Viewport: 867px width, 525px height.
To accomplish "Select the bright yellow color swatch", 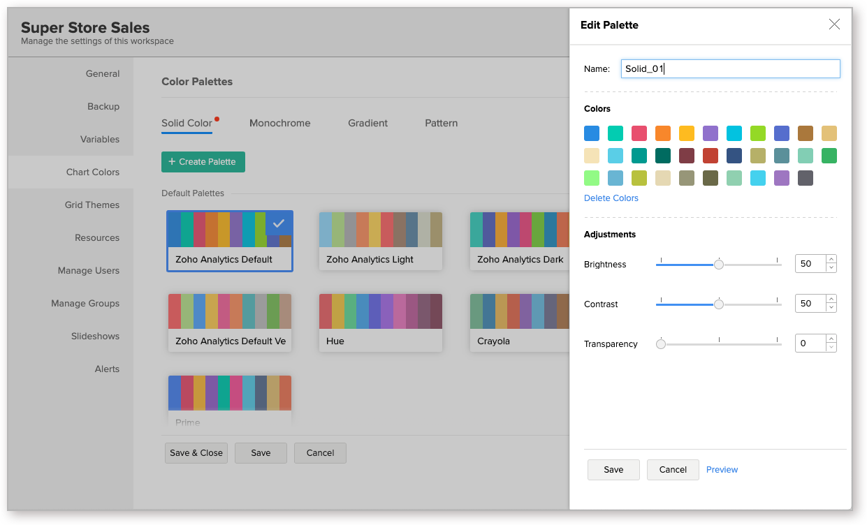I will point(687,133).
